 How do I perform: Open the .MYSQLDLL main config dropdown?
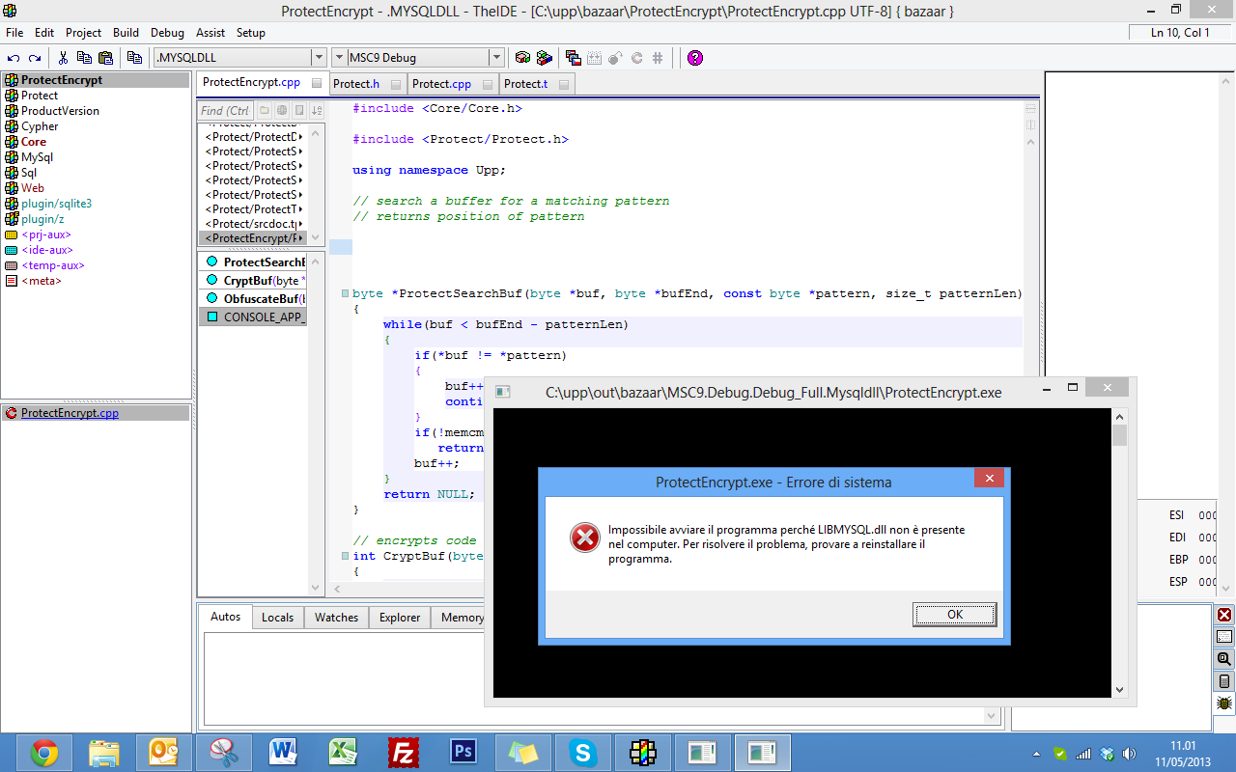click(x=319, y=58)
